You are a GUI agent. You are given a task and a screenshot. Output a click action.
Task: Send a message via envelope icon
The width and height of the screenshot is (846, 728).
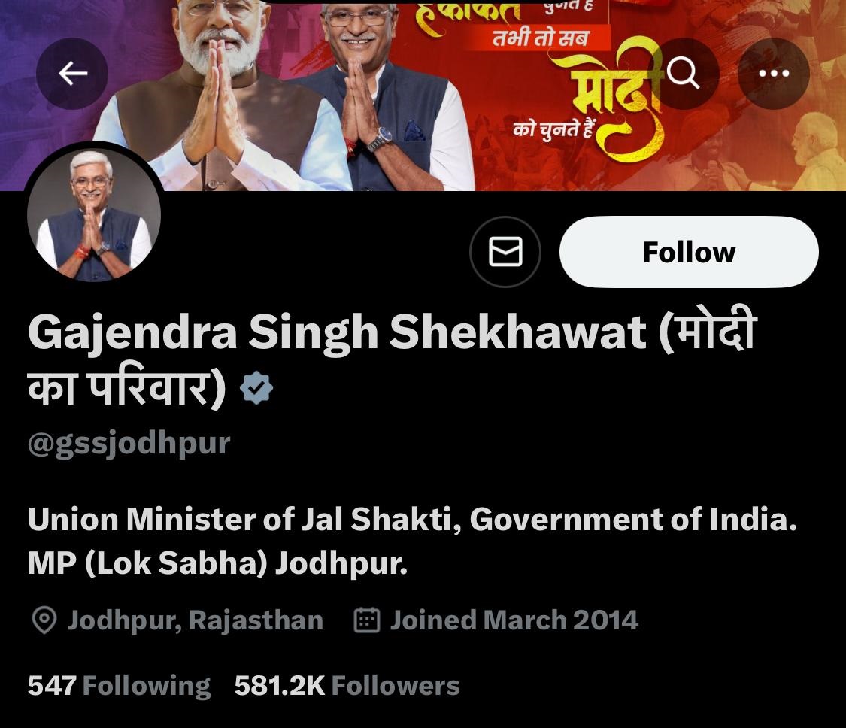(505, 251)
